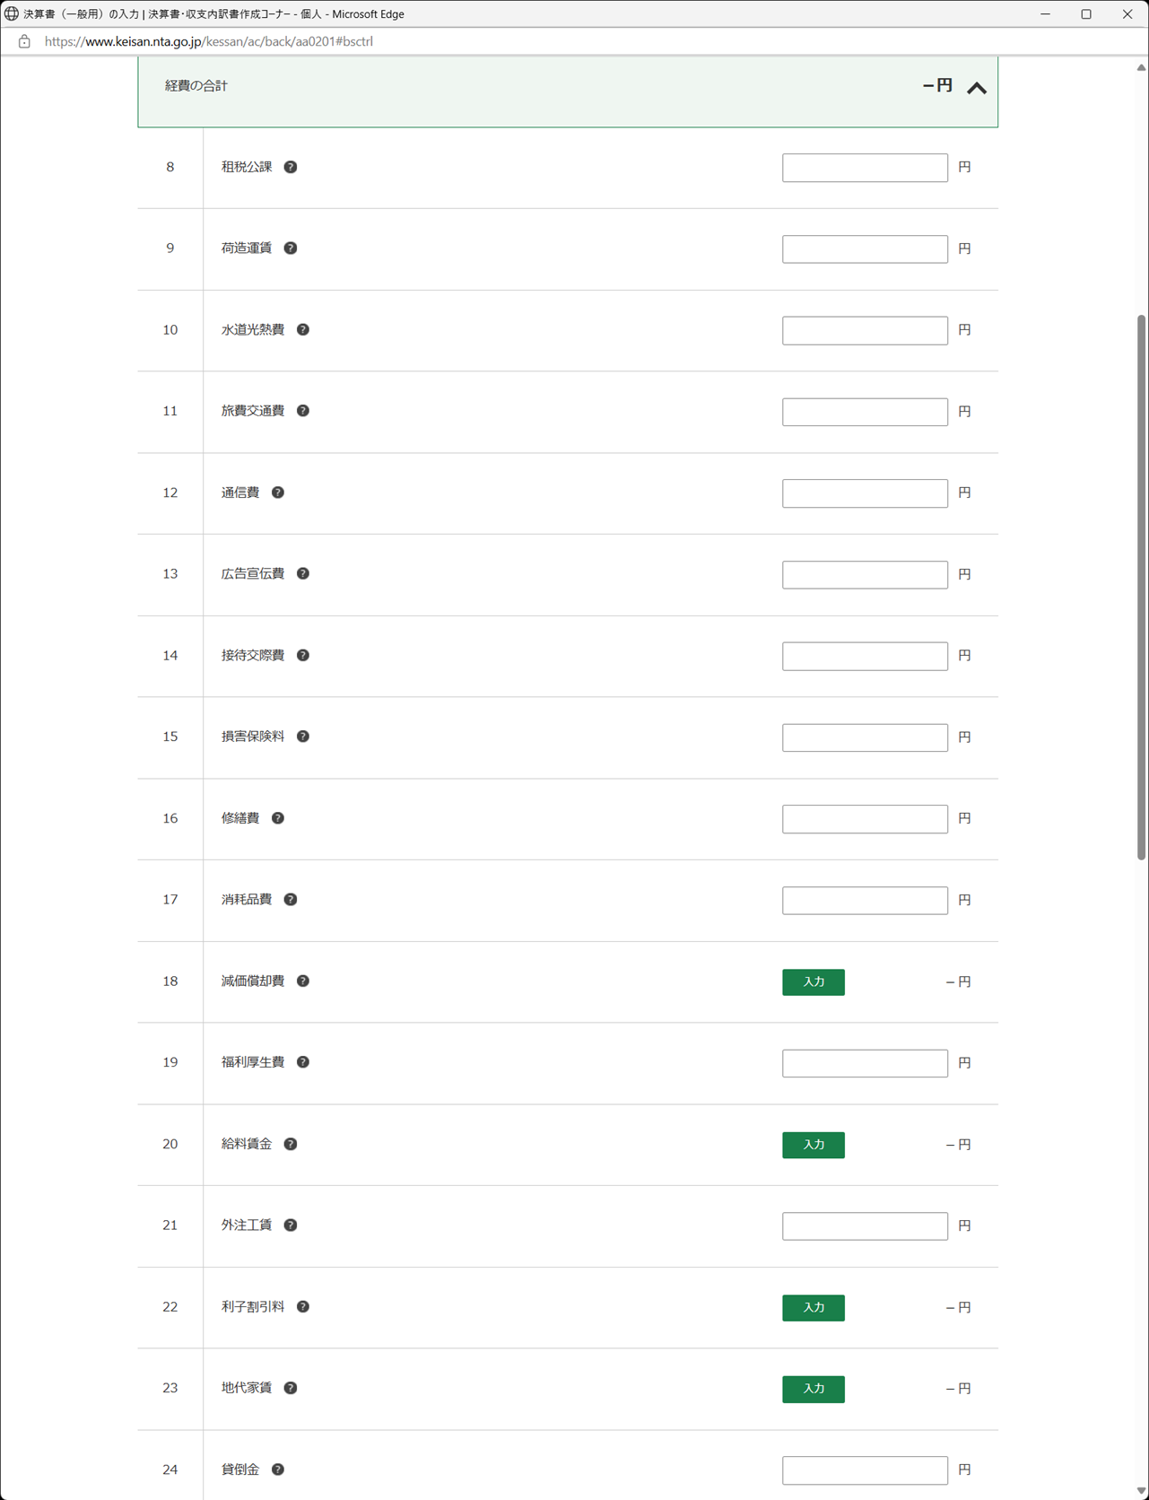
Task: Open help icon for 租税公課
Action: coord(291,167)
